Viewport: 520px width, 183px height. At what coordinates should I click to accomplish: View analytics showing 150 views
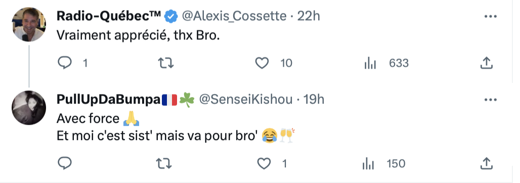coord(368,163)
